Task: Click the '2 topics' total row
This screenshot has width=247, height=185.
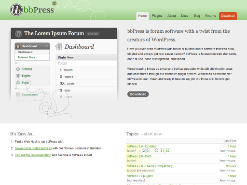Action: [86, 77]
